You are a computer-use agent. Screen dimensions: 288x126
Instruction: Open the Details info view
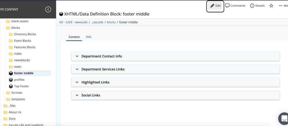pos(257,6)
